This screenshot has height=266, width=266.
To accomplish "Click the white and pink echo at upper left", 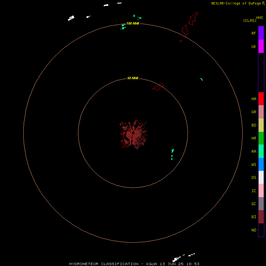I will tap(71, 18).
